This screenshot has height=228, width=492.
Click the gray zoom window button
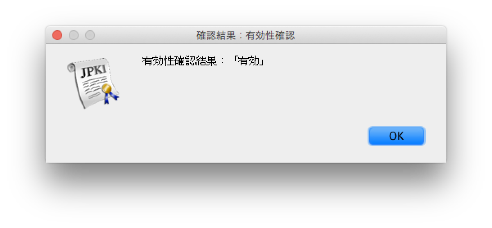coord(90,36)
